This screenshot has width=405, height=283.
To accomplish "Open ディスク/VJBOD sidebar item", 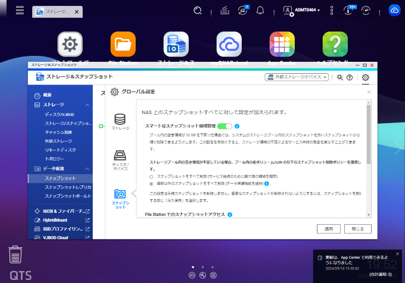I will click(60, 114).
